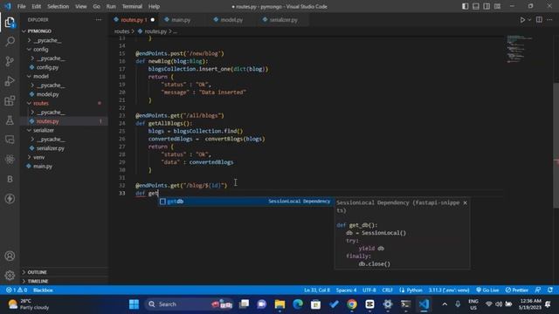Change file encoding UTF-8
Viewport: 559px width, 314px height.
coord(369,290)
